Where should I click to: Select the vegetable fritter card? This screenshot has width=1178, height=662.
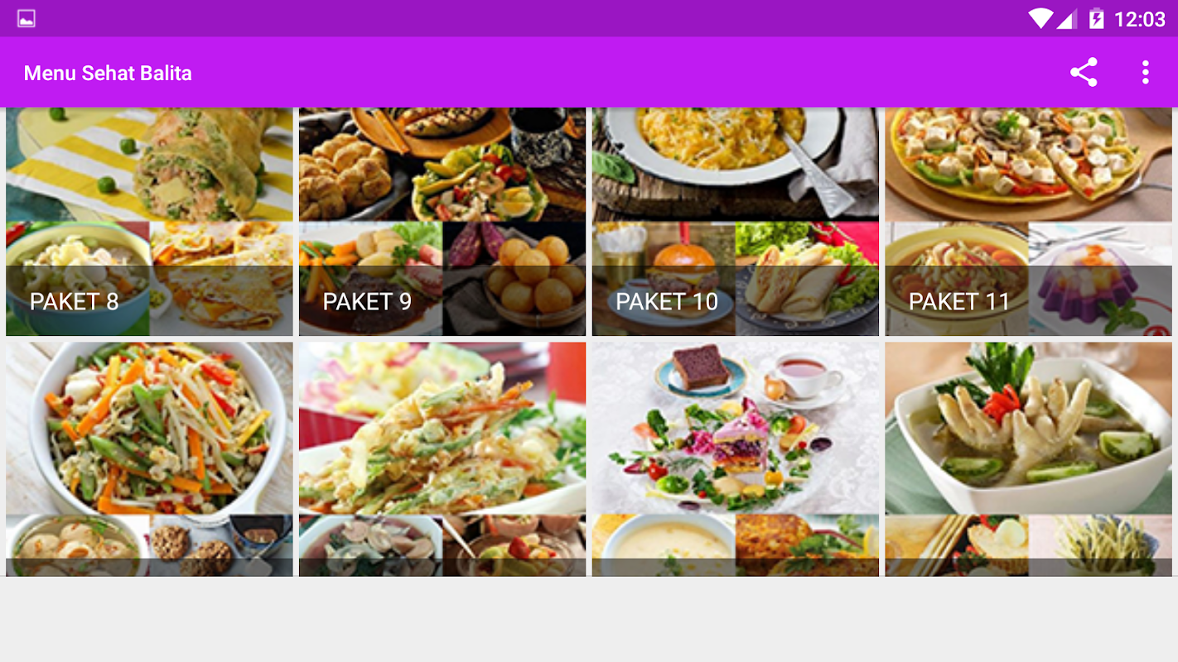click(x=442, y=459)
